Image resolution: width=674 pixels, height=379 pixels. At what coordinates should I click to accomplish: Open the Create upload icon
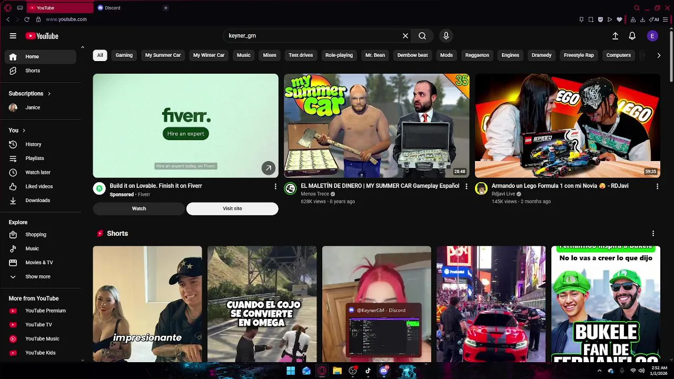point(615,36)
